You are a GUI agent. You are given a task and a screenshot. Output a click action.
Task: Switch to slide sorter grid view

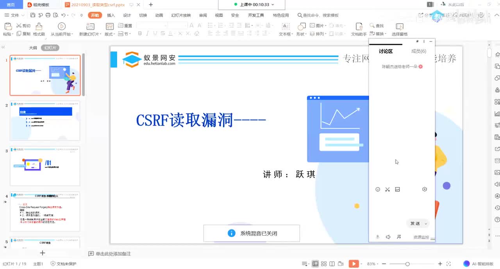point(324,264)
